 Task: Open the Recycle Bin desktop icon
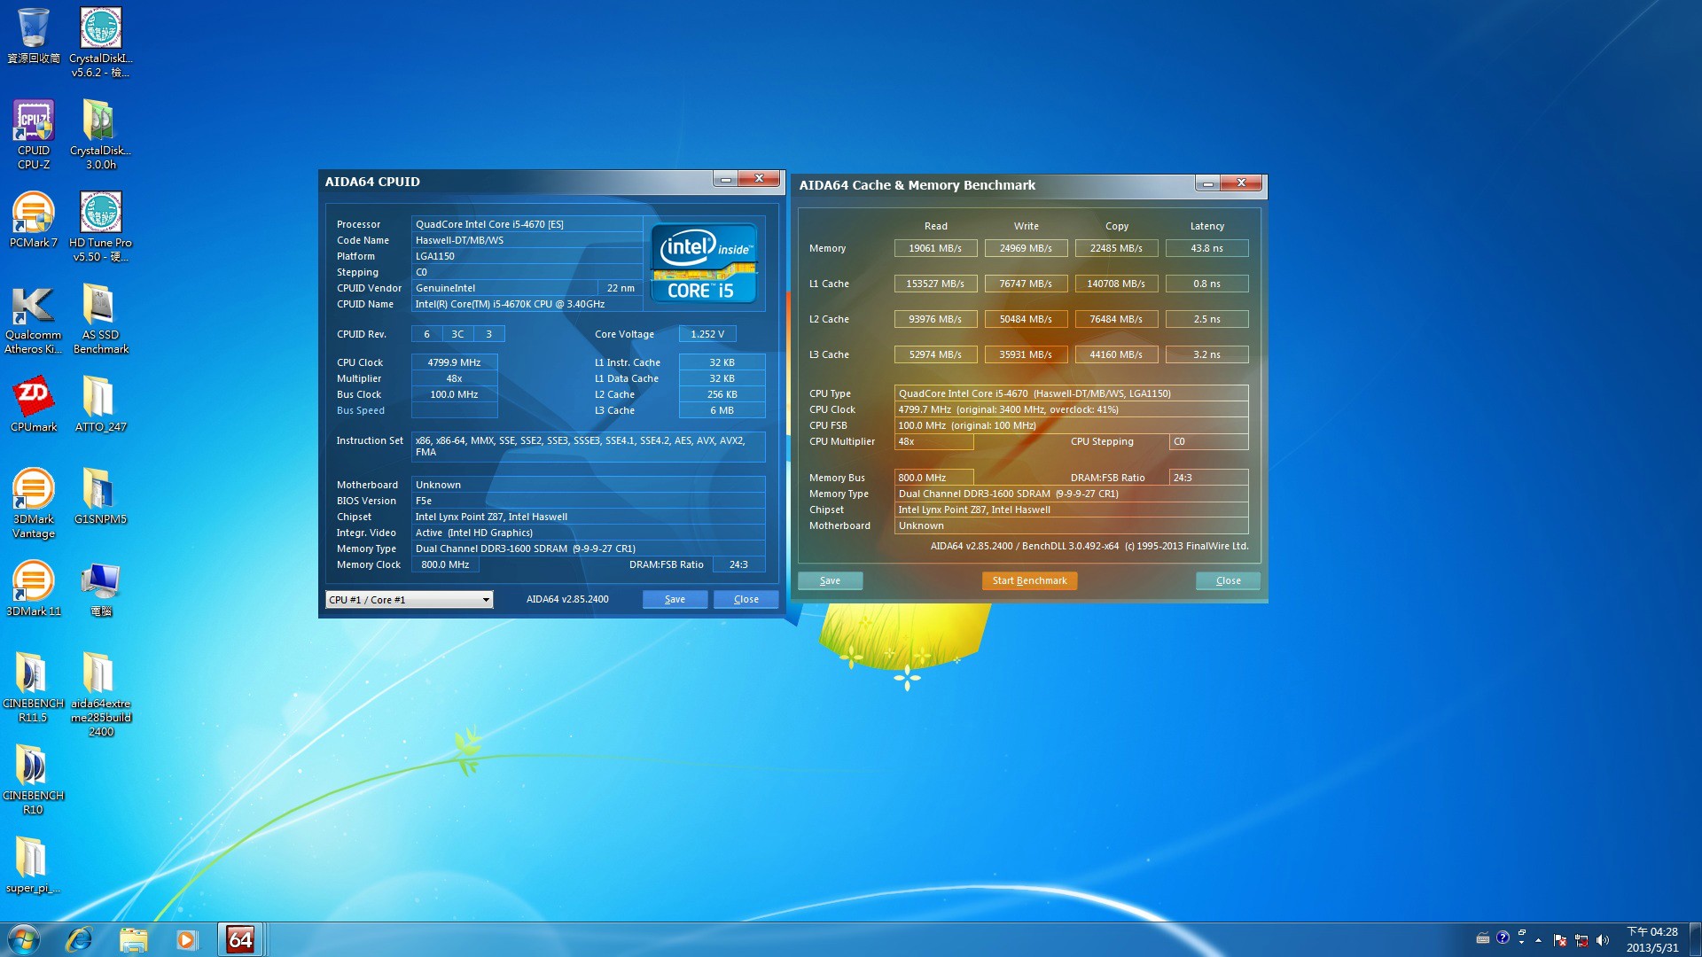click(34, 37)
